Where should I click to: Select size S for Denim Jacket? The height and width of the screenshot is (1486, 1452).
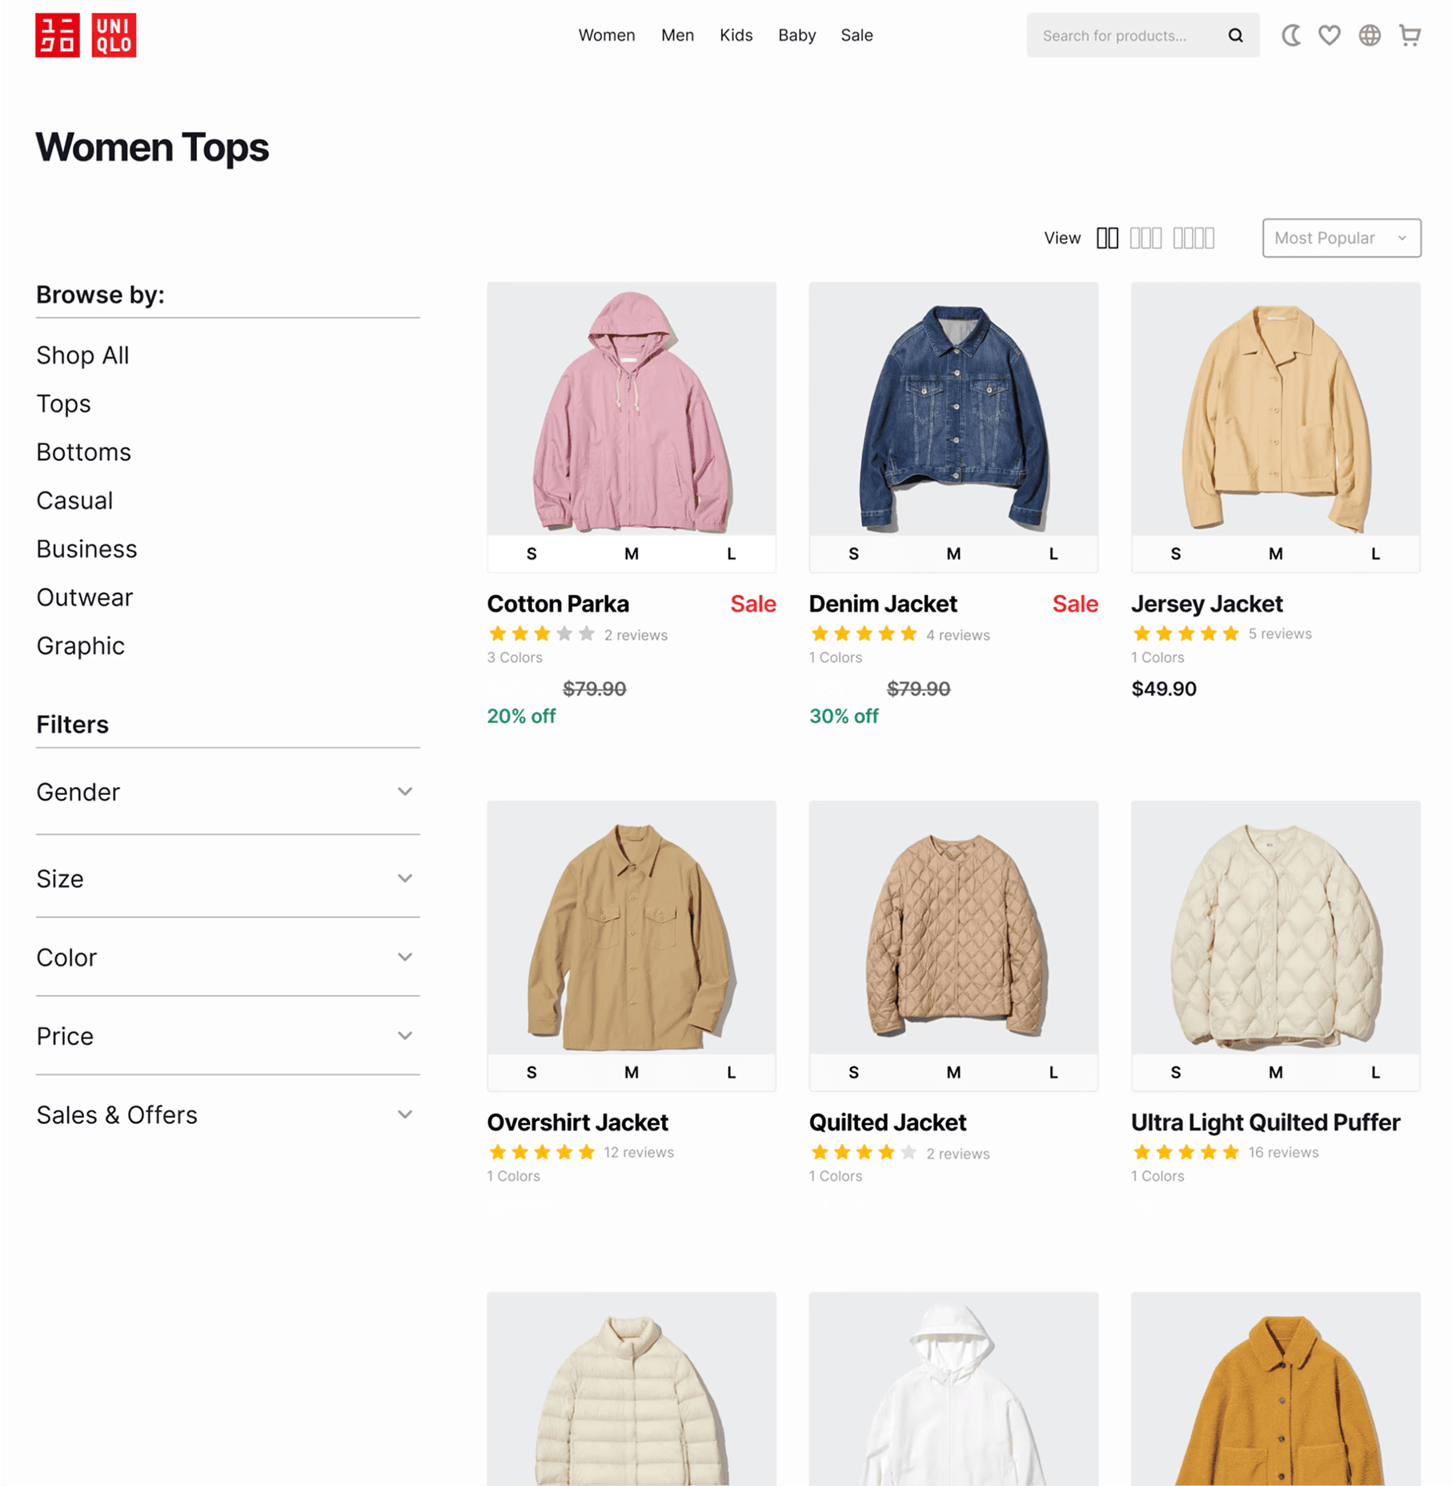coord(853,554)
